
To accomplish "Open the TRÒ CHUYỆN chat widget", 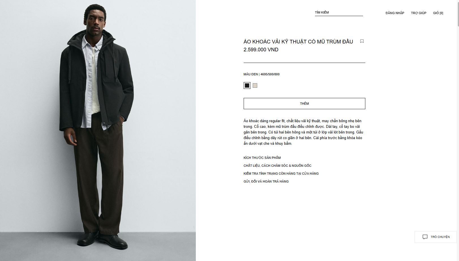I will 436,237.
